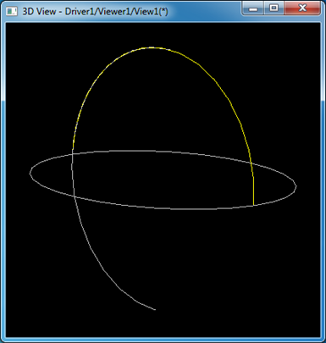Click the rightmost tip of the gray ellipse

coord(296,186)
